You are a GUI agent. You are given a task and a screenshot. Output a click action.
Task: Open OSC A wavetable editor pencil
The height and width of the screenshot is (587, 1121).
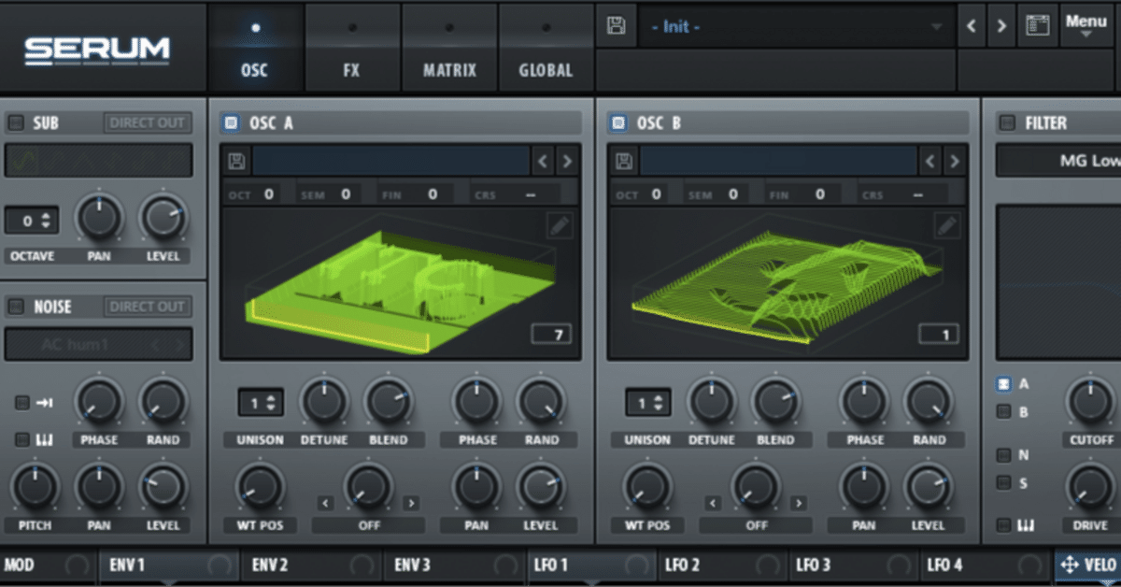pos(560,225)
